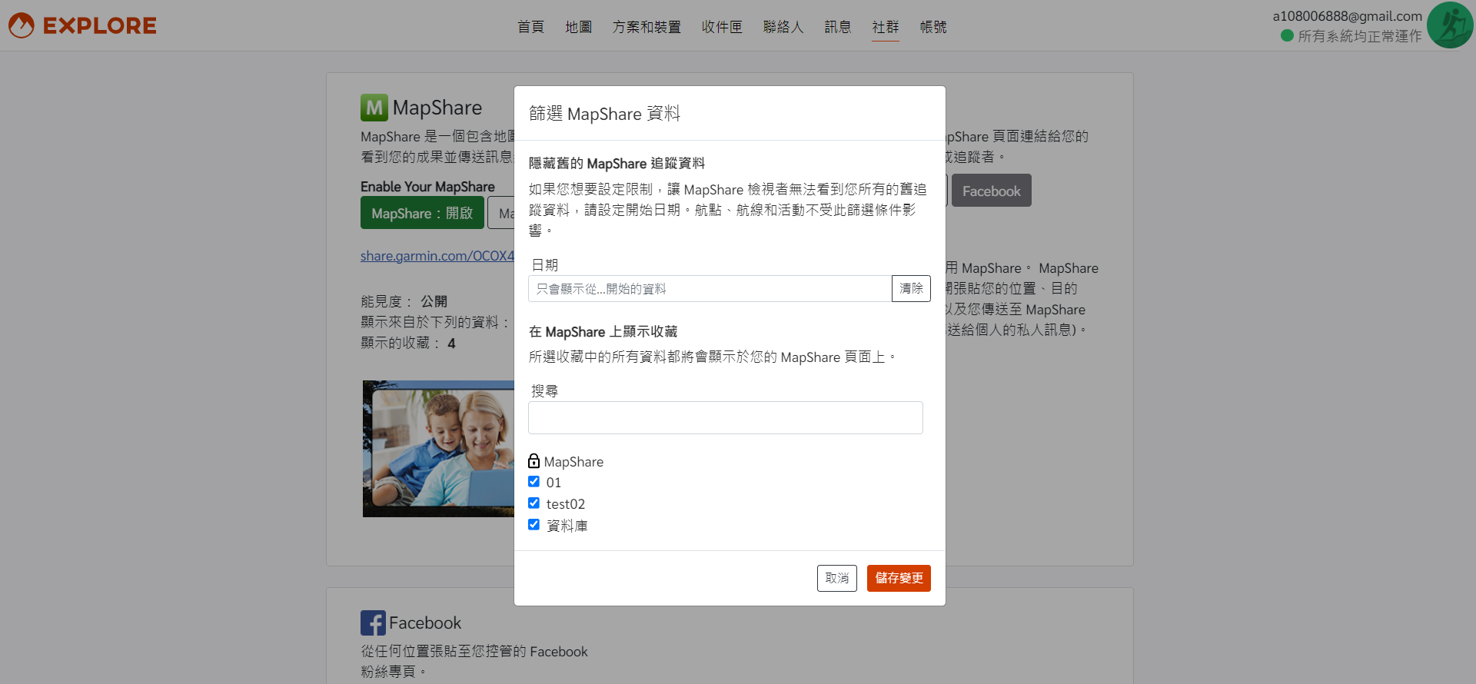This screenshot has width=1476, height=684.
Task: Click the 隱藏舊的 MapShare 追蹤資料 heading
Action: coord(617,164)
